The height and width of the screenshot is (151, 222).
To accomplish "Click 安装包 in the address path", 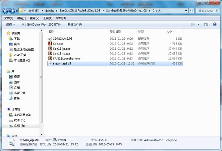I will coord(50,11).
